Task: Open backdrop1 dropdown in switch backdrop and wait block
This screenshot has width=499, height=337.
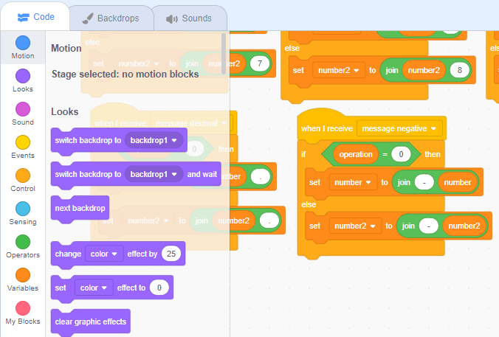Action: pyautogui.click(x=154, y=174)
